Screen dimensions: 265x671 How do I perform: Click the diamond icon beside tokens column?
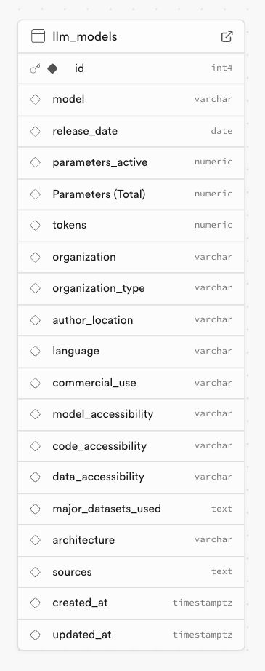[x=35, y=225]
